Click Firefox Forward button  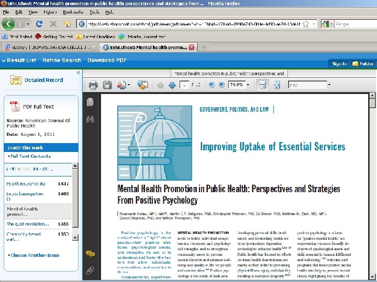[x=20, y=24]
